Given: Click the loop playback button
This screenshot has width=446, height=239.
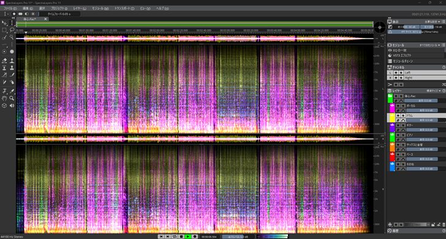Looking at the screenshot, I should point(175,237).
